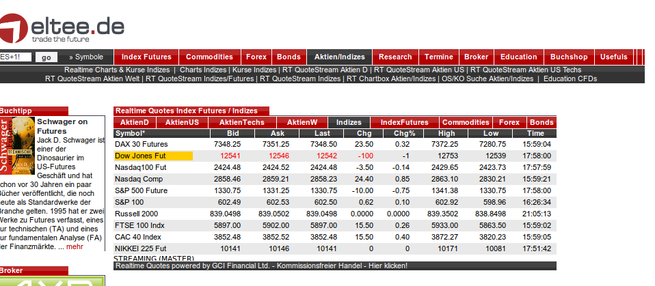The image size is (655, 286).
Task: Open the Kurse Indizes link
Action: (254, 70)
